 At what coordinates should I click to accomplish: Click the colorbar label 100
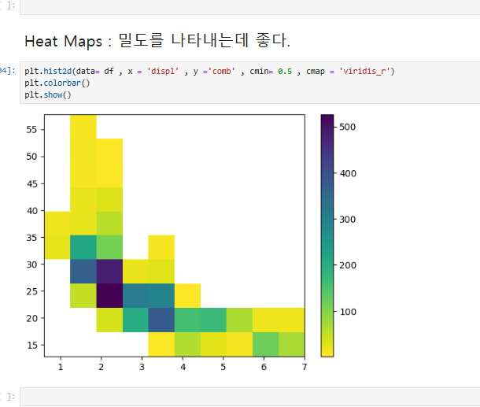point(348,312)
